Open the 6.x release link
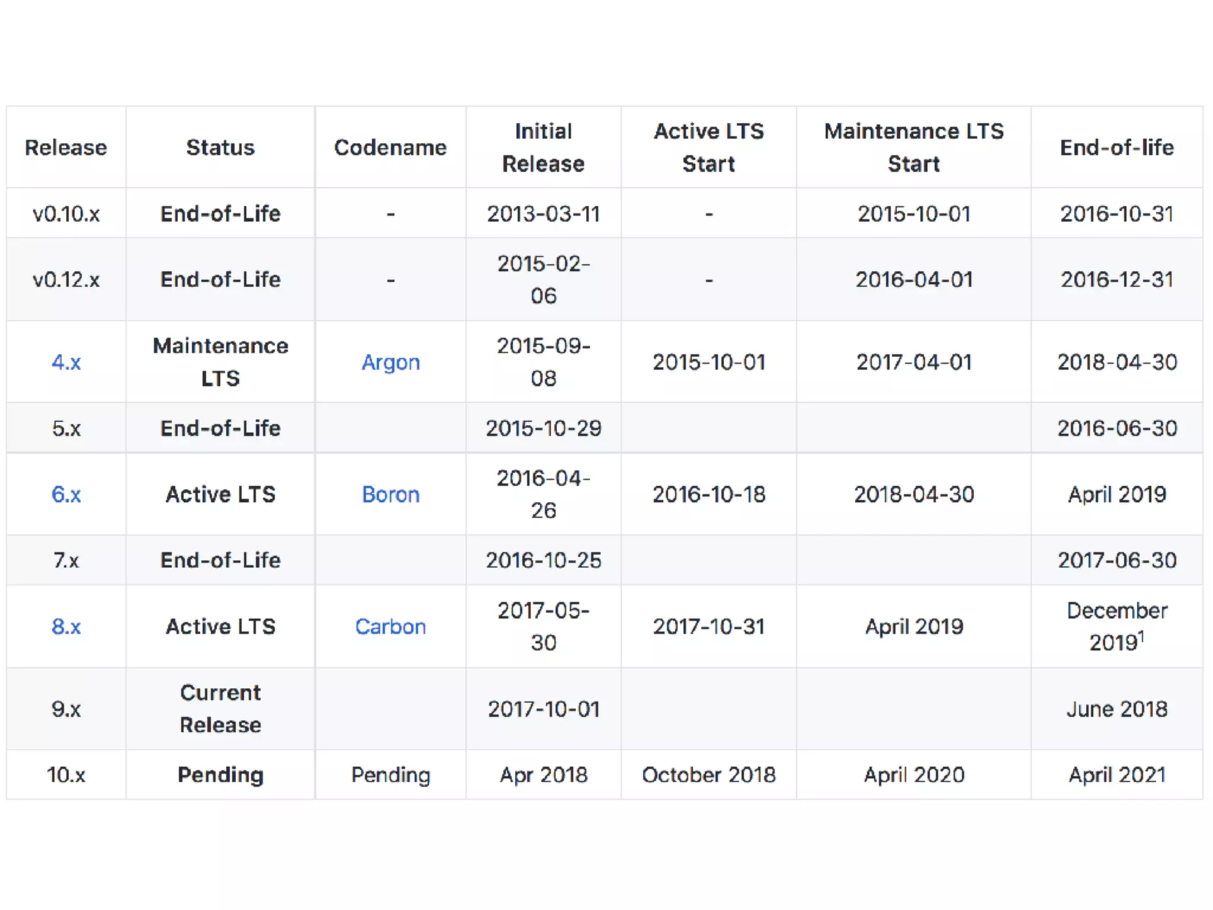1213x910 pixels. tap(66, 494)
